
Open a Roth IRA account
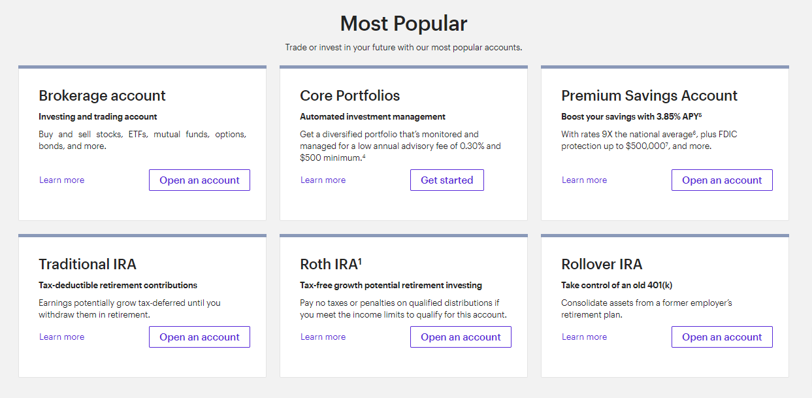(x=461, y=337)
